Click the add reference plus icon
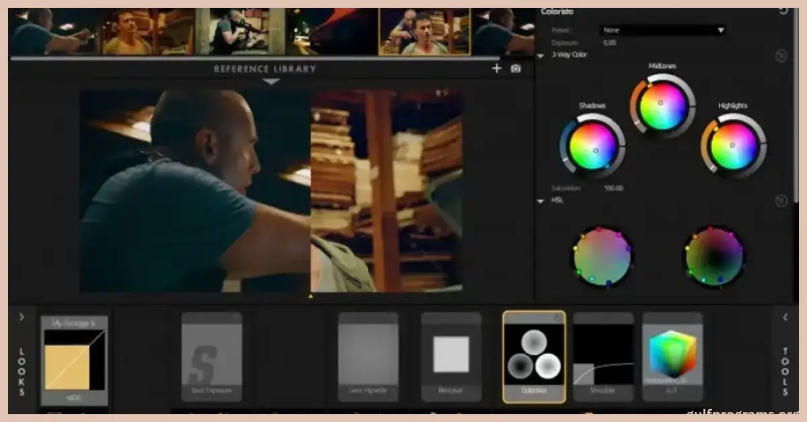The width and height of the screenshot is (807, 422). (x=496, y=69)
